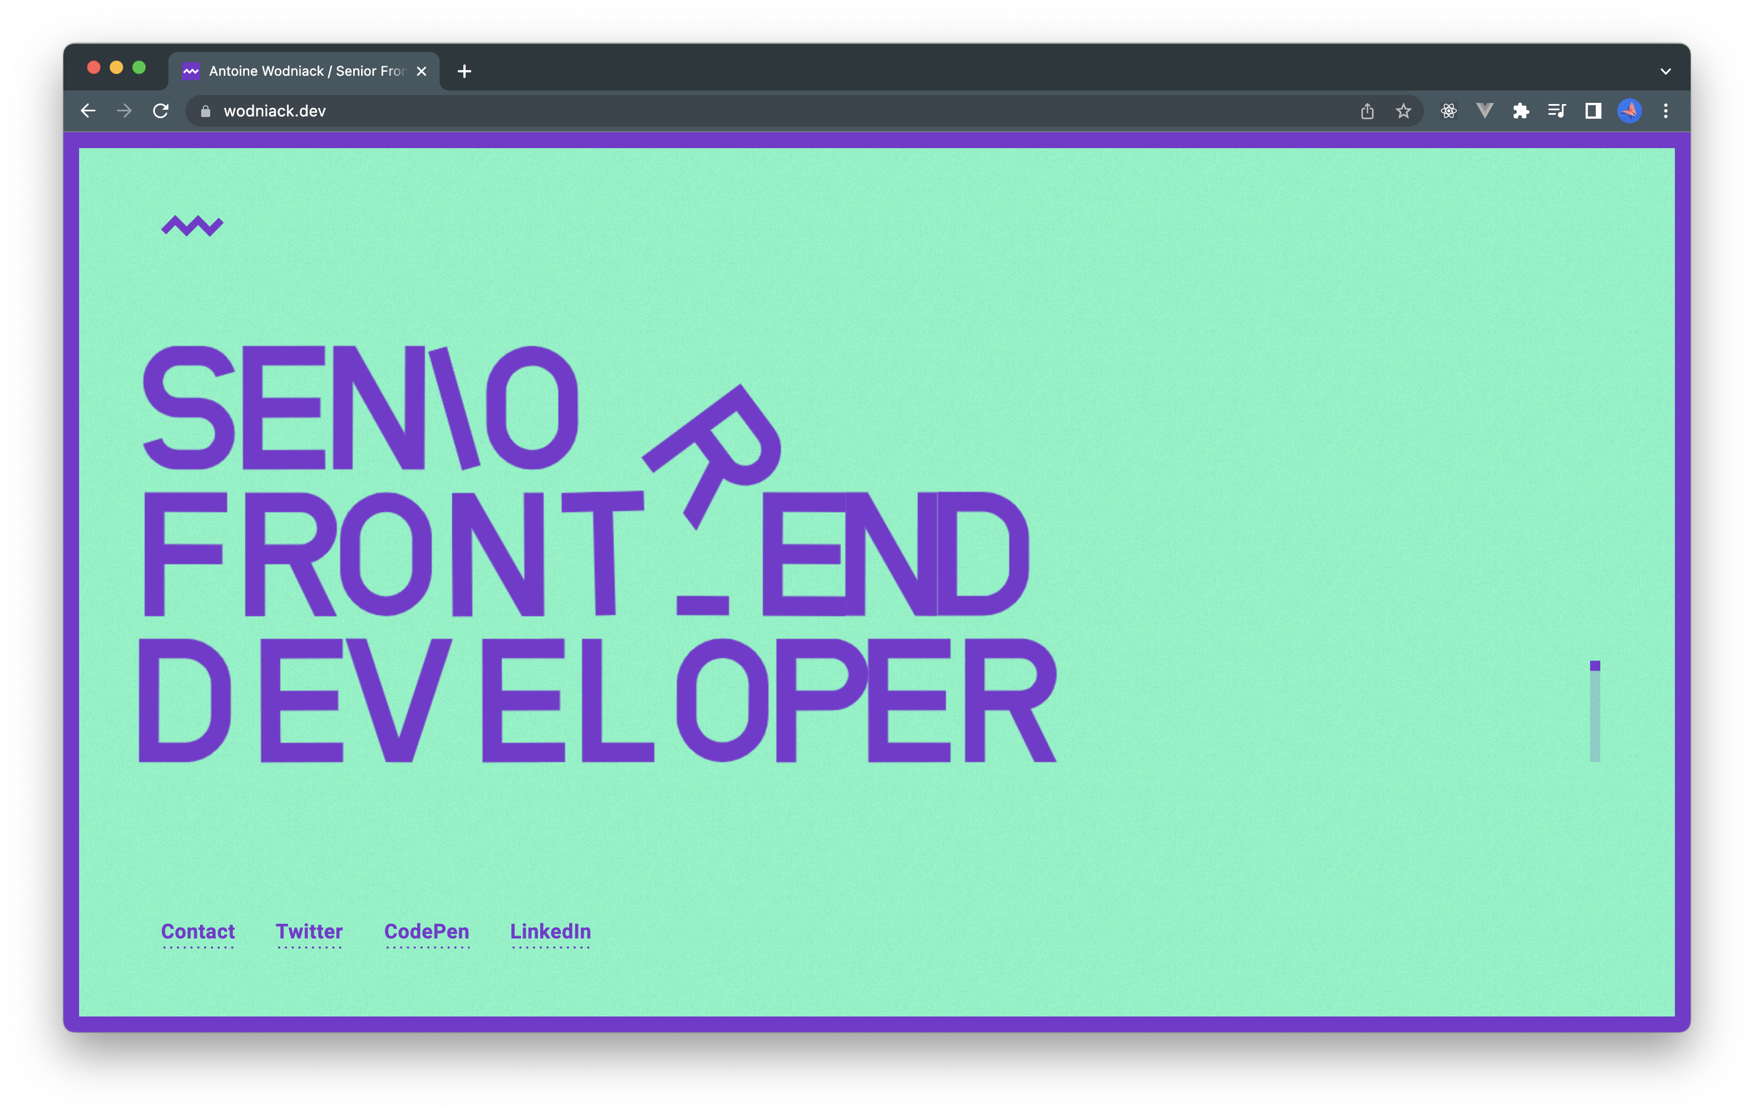Click the vertical scroll progress indicator

pos(1595,711)
